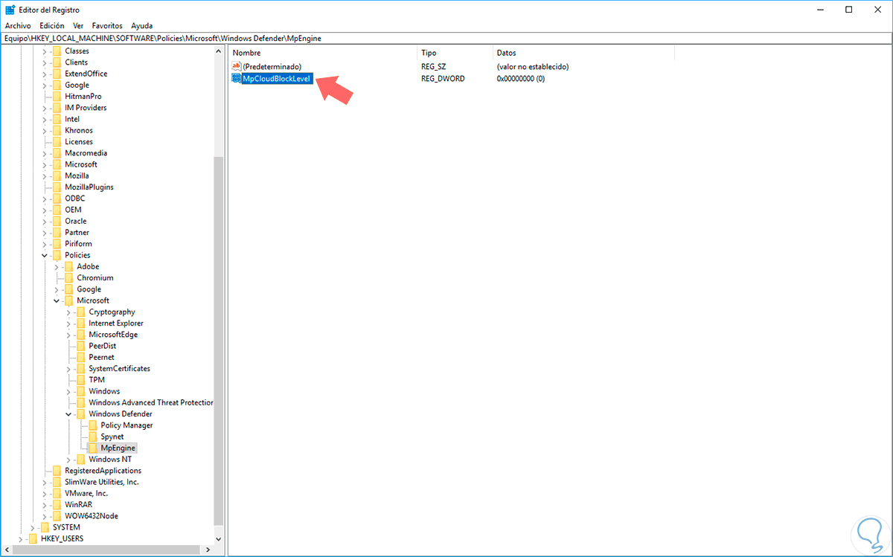893x557 pixels.
Task: Open the Ayuda menu
Action: tap(141, 25)
